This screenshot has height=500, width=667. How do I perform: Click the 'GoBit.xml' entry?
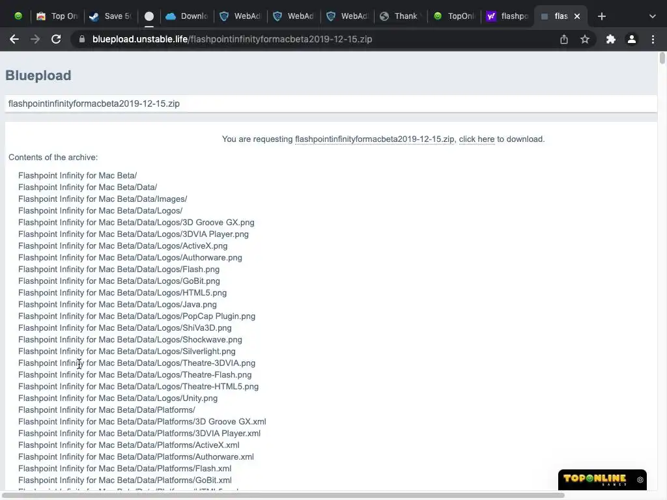(x=125, y=480)
